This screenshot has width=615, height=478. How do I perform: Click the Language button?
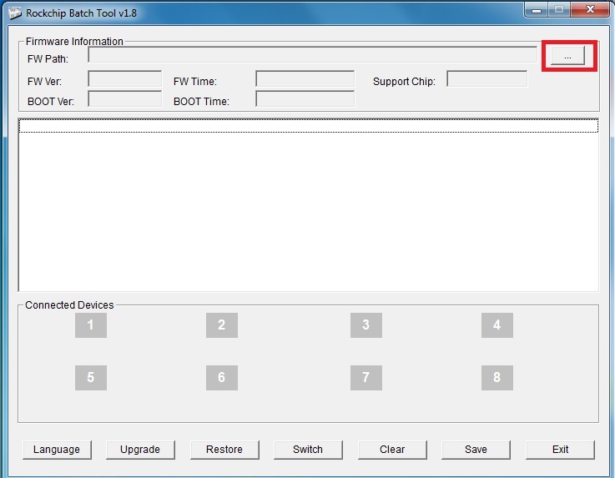57,450
